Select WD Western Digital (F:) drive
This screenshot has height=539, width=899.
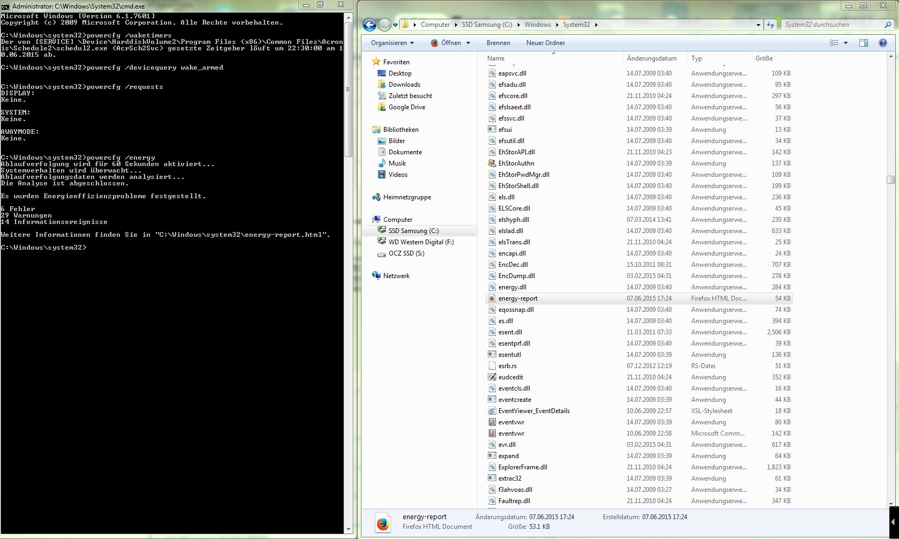[421, 242]
